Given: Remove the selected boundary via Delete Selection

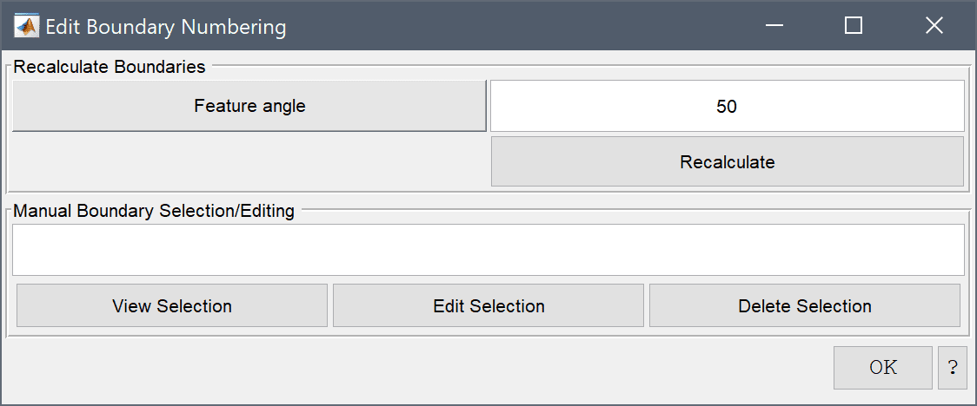Looking at the screenshot, I should (x=804, y=305).
